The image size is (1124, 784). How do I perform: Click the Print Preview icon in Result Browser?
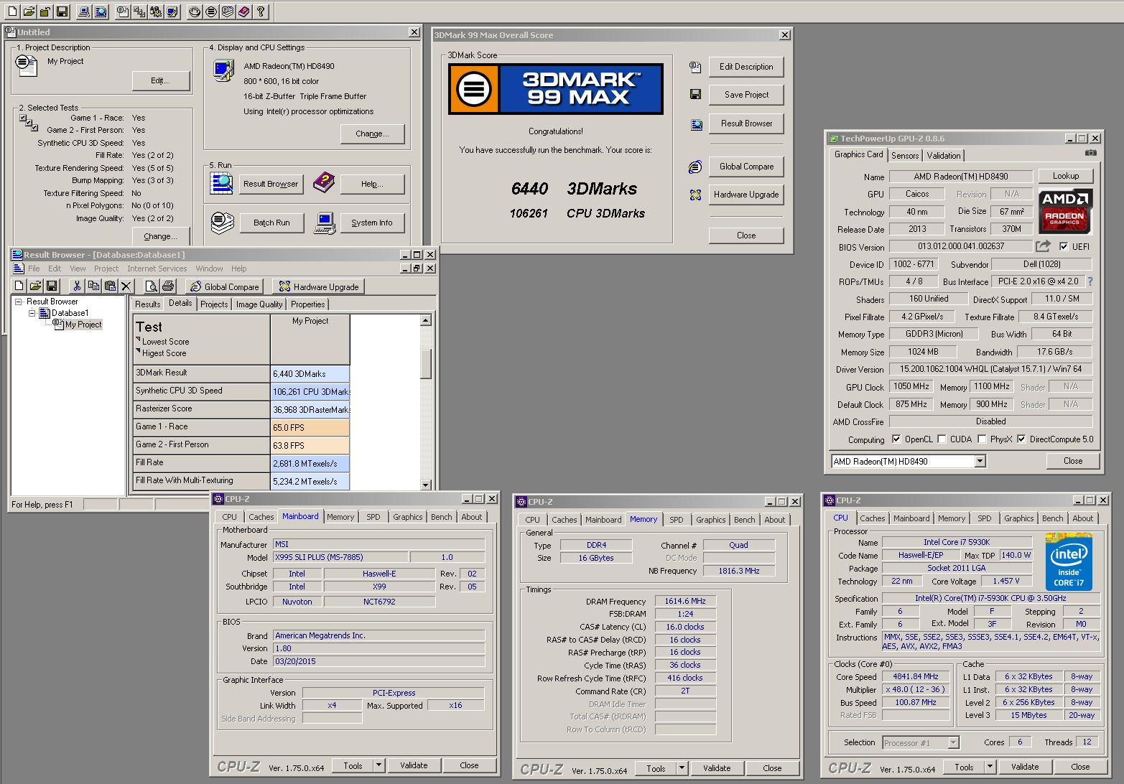(152, 286)
